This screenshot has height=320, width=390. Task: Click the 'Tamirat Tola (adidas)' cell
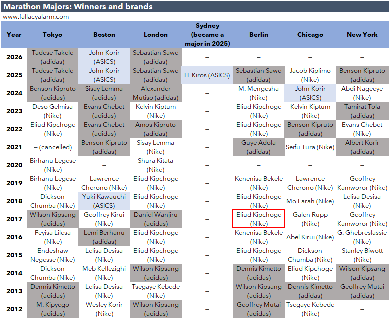click(x=362, y=111)
